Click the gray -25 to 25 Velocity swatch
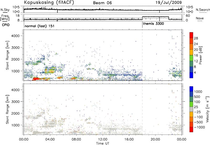Viewport: 210px width, 145px height. (191, 109)
